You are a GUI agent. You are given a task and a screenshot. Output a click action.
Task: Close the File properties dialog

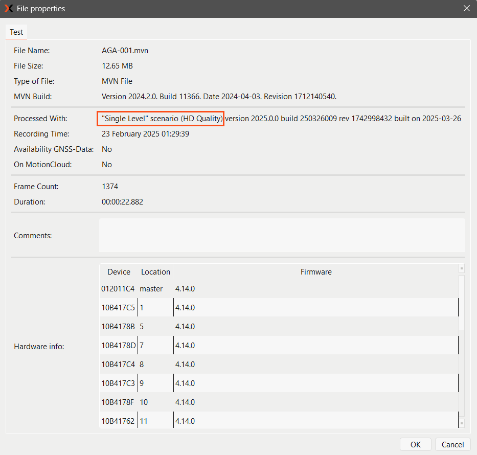click(466, 9)
